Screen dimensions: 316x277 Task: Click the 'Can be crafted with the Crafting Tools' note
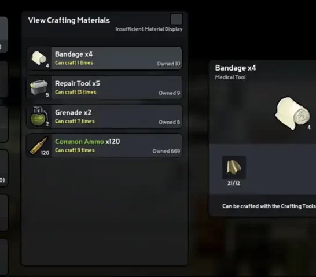pyautogui.click(x=269, y=206)
